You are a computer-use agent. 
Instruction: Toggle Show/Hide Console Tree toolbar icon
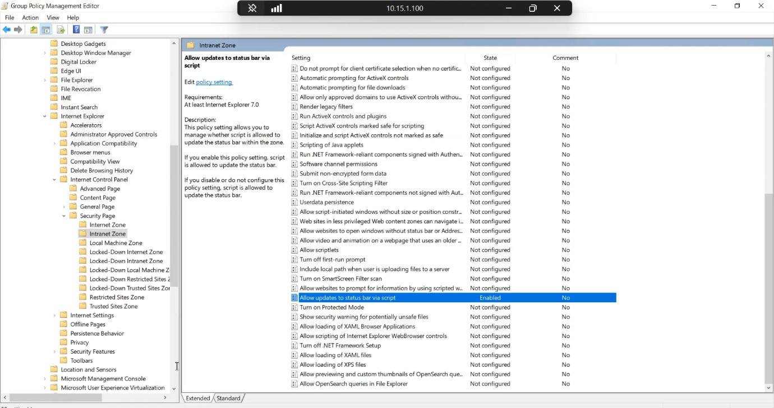46,30
